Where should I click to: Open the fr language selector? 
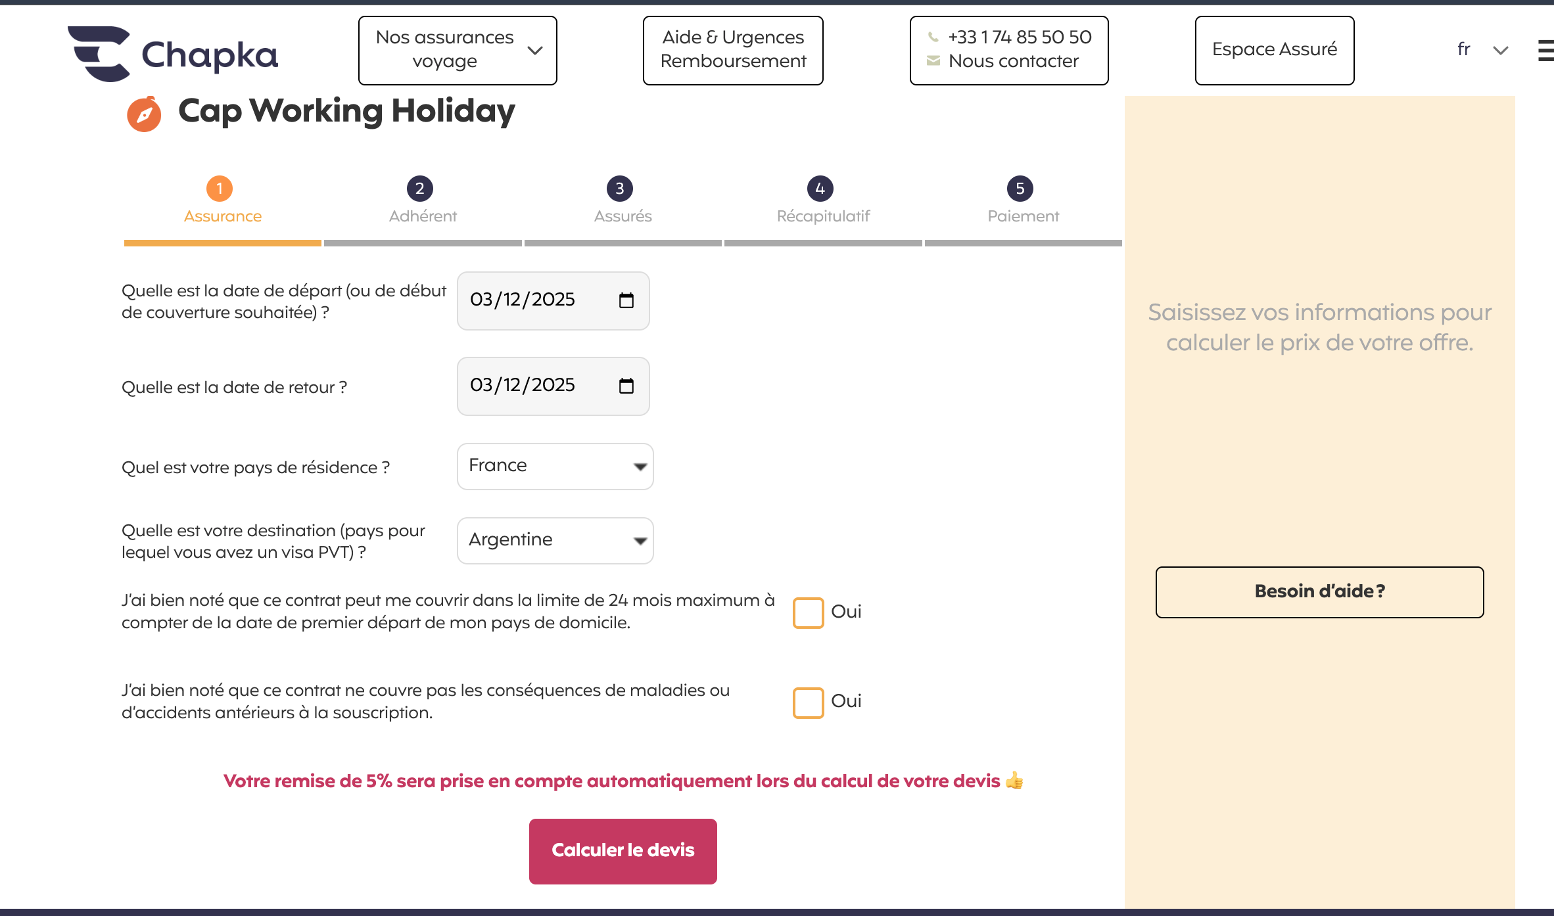1482,50
